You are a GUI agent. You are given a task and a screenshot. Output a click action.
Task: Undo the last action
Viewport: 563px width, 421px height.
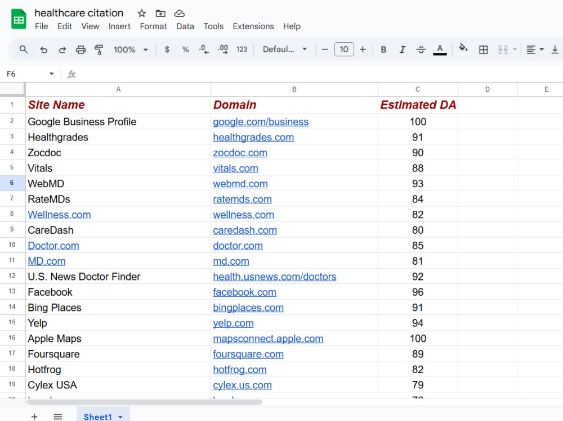43,49
